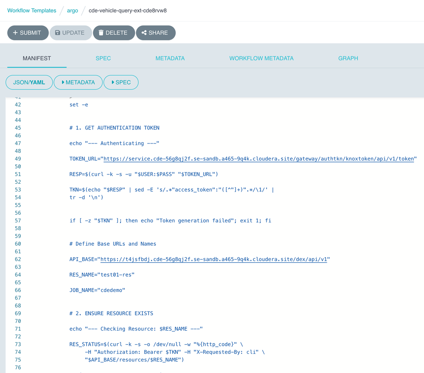Click the RES_STATUS=$(curl line

(156, 344)
